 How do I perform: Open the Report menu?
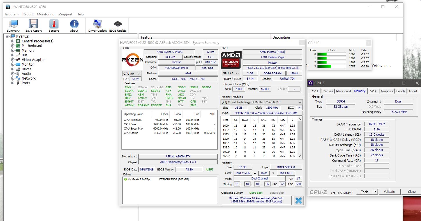[x=28, y=14]
